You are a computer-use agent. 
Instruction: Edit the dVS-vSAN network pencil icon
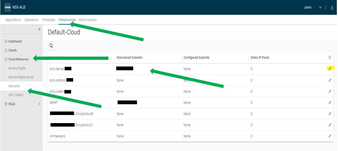(330, 91)
